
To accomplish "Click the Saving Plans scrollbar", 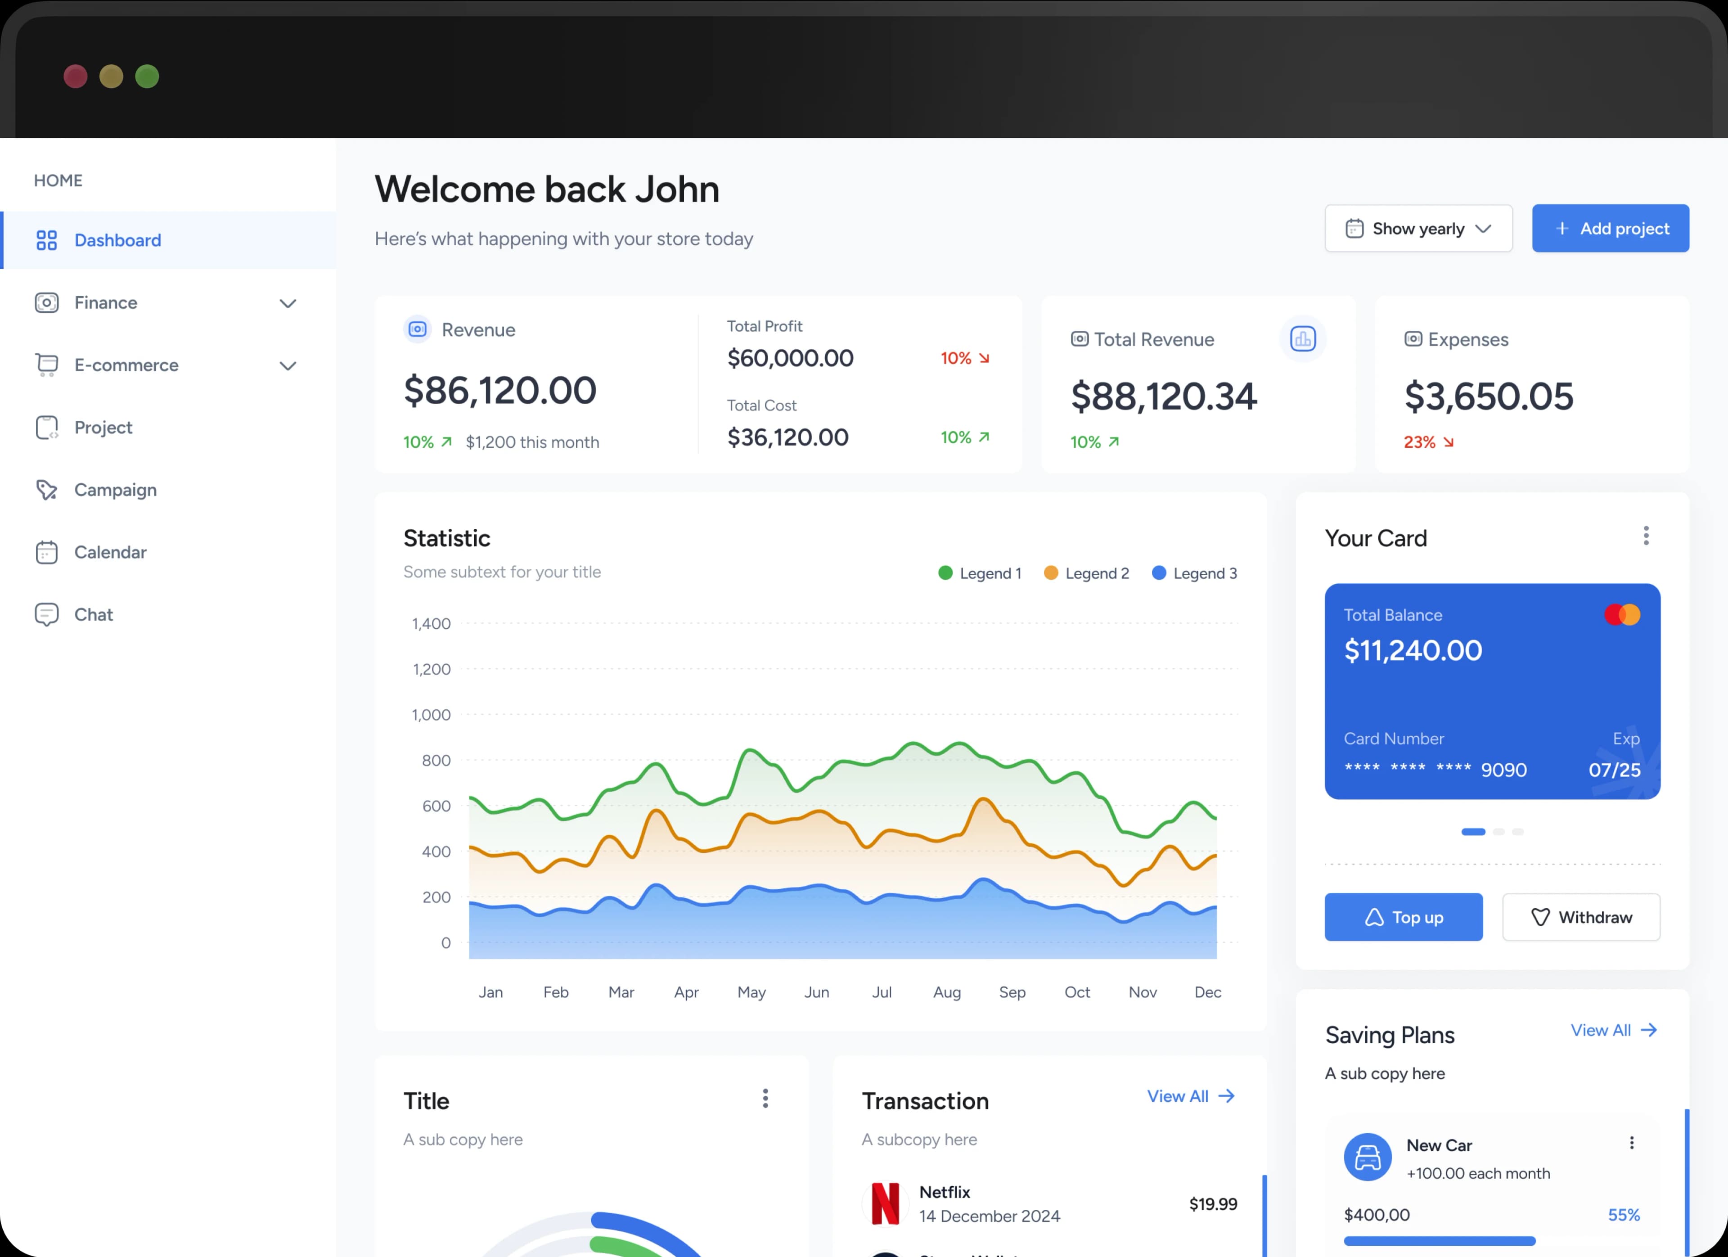I will [x=1687, y=1182].
